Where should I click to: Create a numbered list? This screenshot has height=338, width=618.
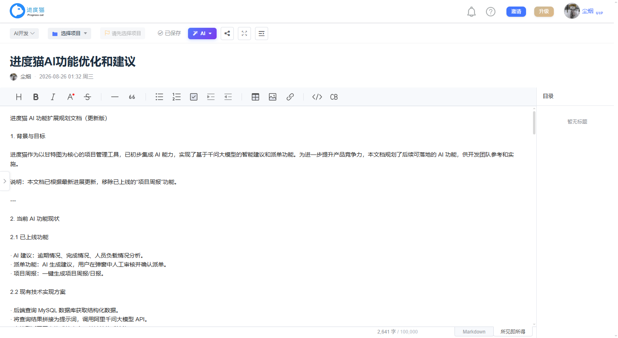pyautogui.click(x=177, y=97)
